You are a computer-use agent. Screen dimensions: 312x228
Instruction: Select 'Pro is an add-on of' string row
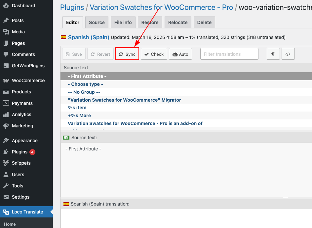(x=186, y=123)
